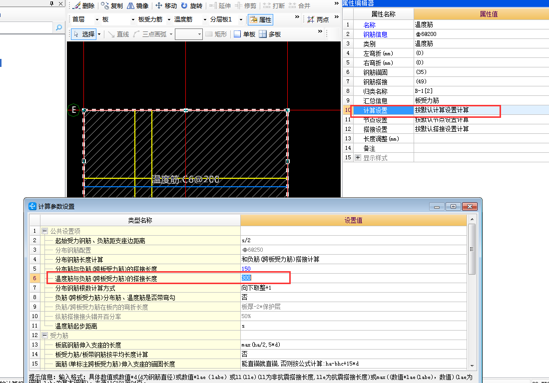
Task: Click the 延伸 (extend) tool
Action: 220,5
